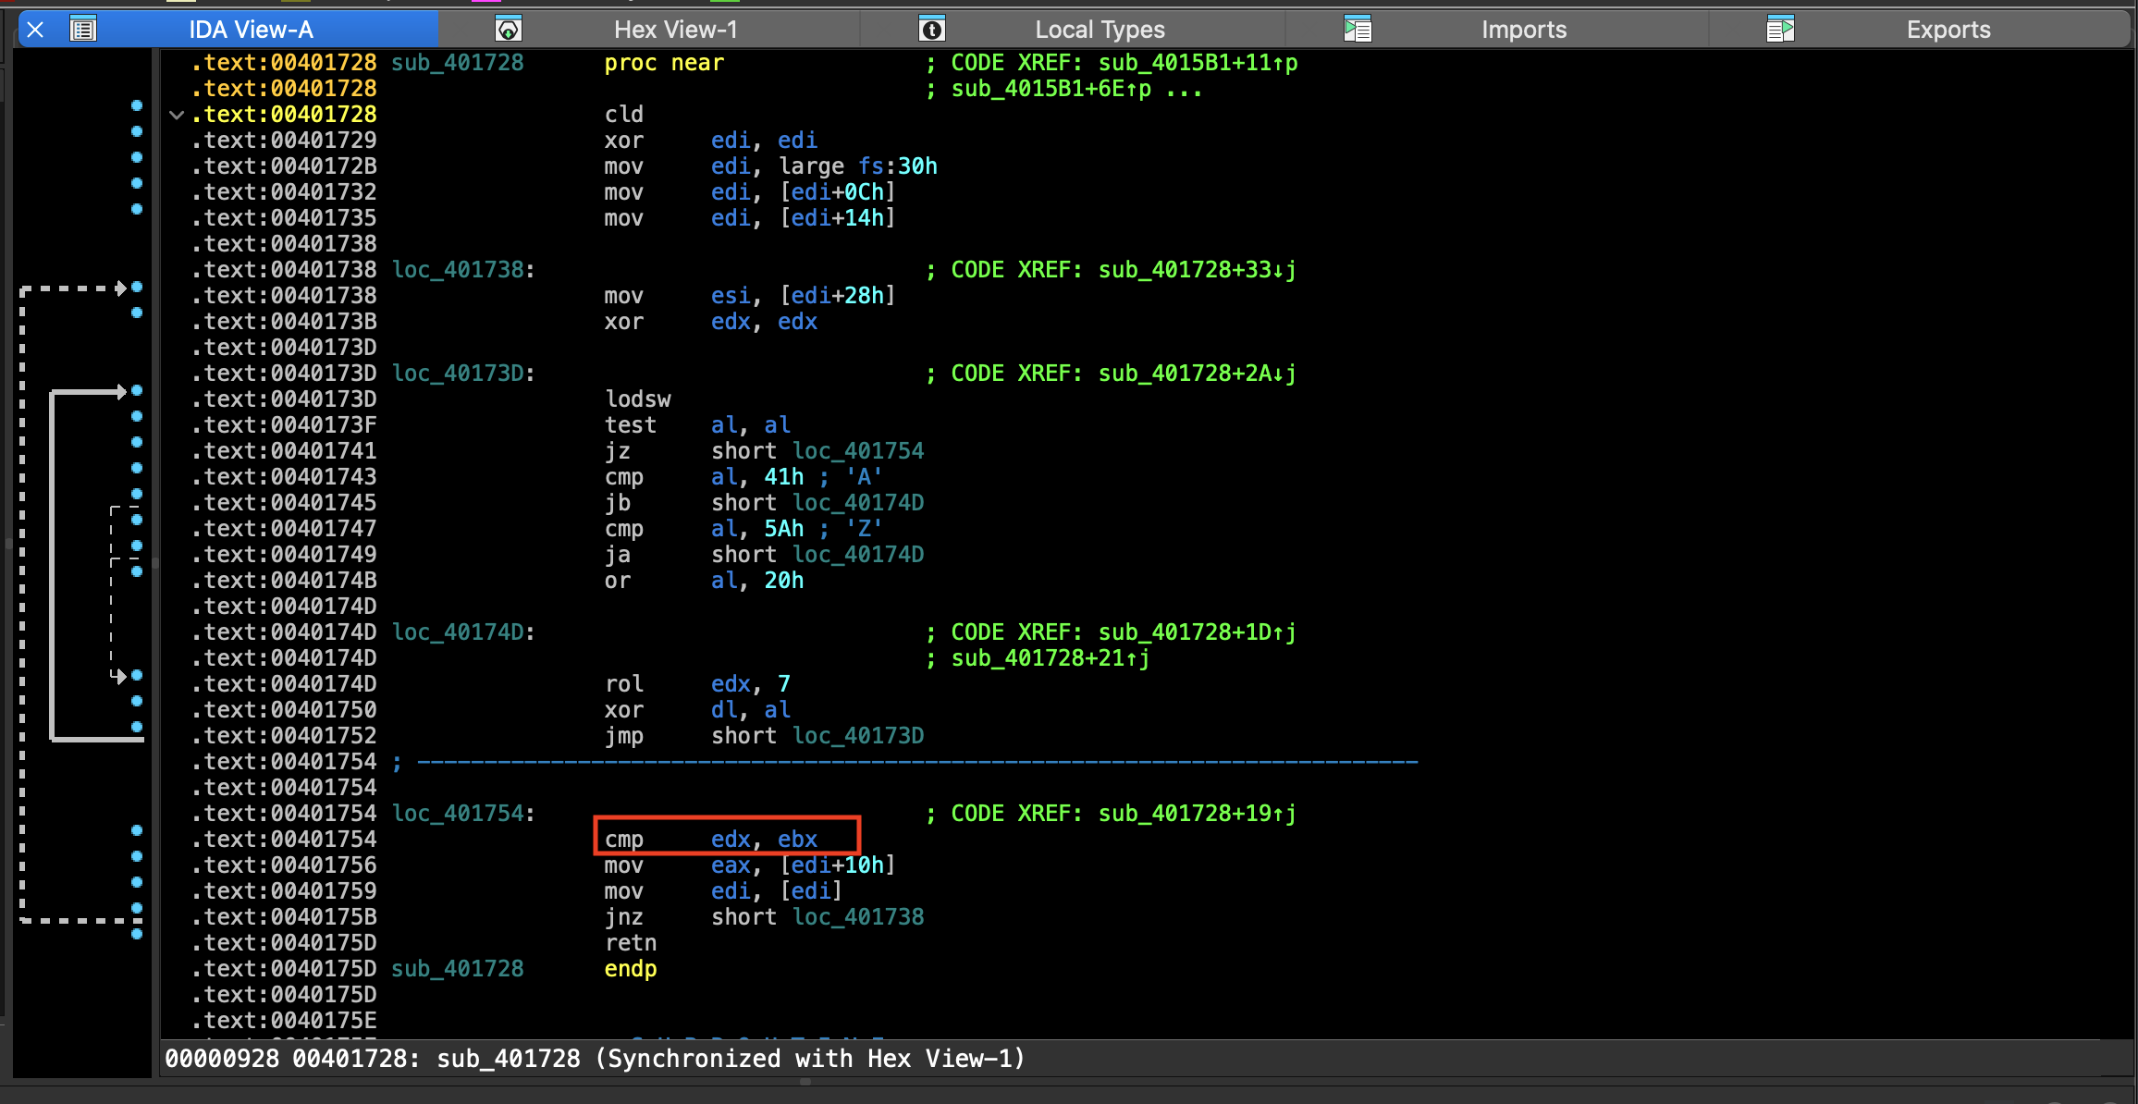Follow xref sub_401728+33↓j
Screen dimensions: 2138x1104
1198,270
